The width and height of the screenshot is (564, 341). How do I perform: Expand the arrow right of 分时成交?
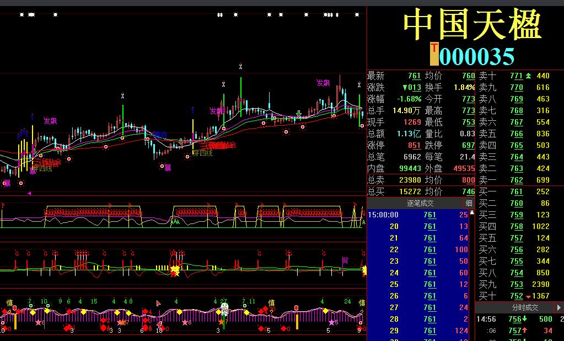558,307
